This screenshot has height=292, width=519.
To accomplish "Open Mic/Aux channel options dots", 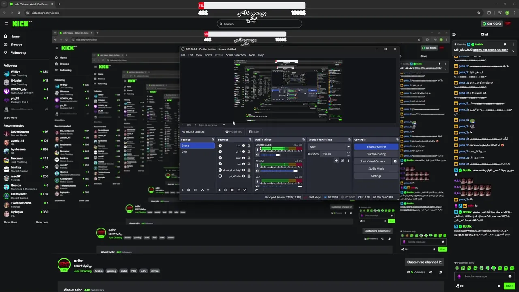I will click(x=257, y=165).
